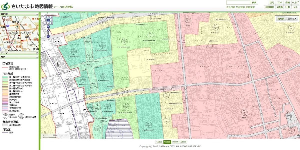
Task: Open 施設検索 facility search
Action: pos(240,7)
